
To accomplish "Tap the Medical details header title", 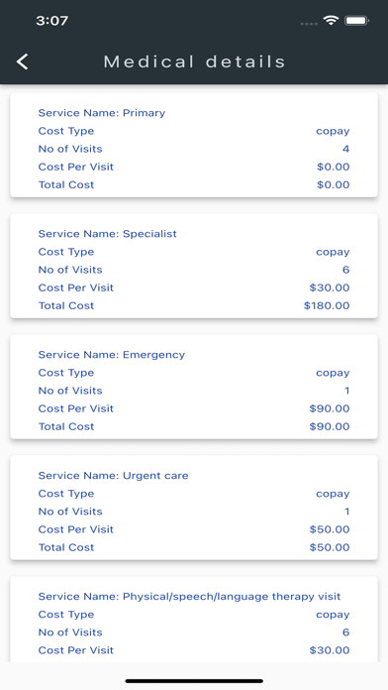I will 195,61.
